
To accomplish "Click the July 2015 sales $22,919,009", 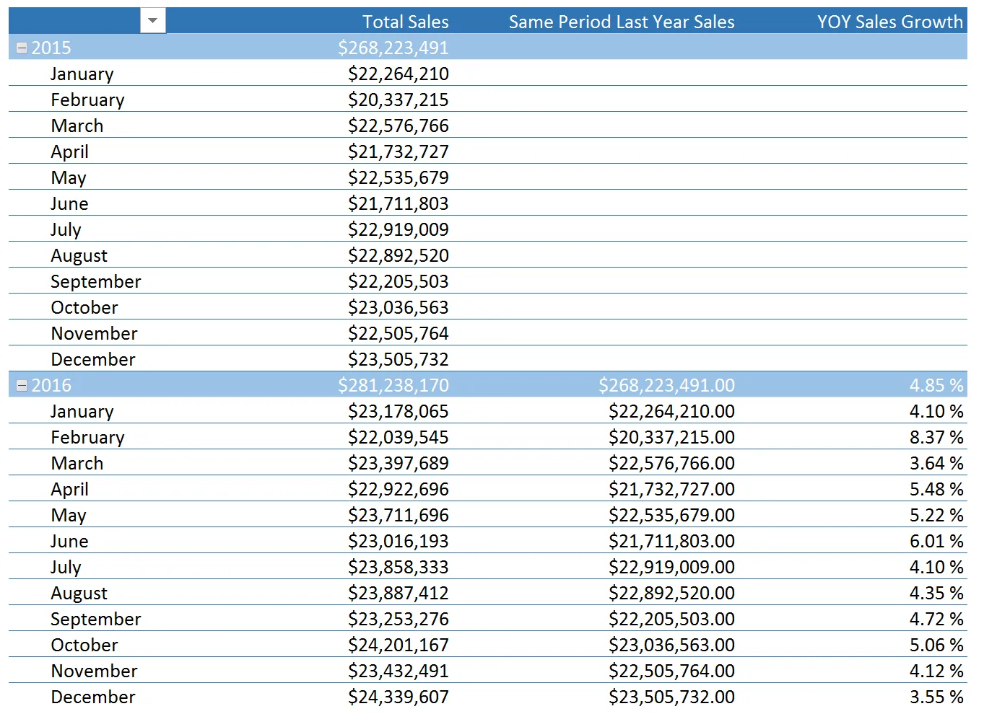I will 399,230.
